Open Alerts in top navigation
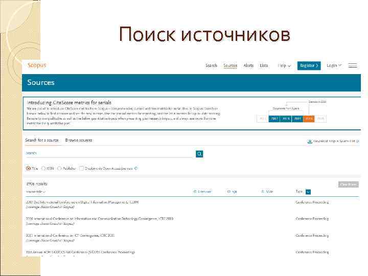 pyautogui.click(x=248, y=65)
